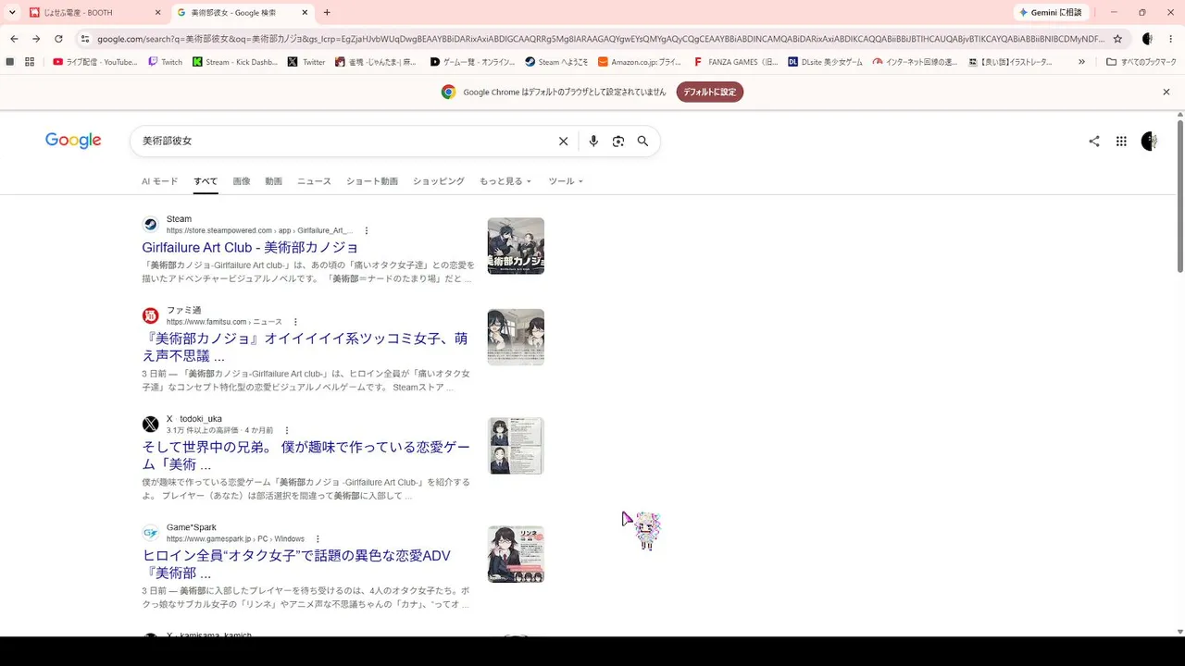This screenshot has width=1185, height=666.
Task: Open more options for the todoki_uka result
Action: (287, 430)
